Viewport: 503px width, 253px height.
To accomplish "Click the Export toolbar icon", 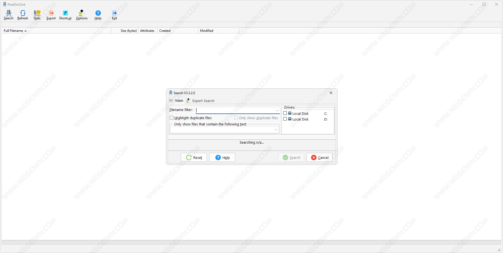I will click(51, 15).
